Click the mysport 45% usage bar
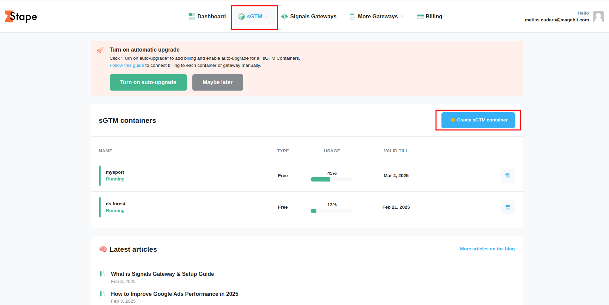Viewport: 609px width, 305px height. coord(332,179)
